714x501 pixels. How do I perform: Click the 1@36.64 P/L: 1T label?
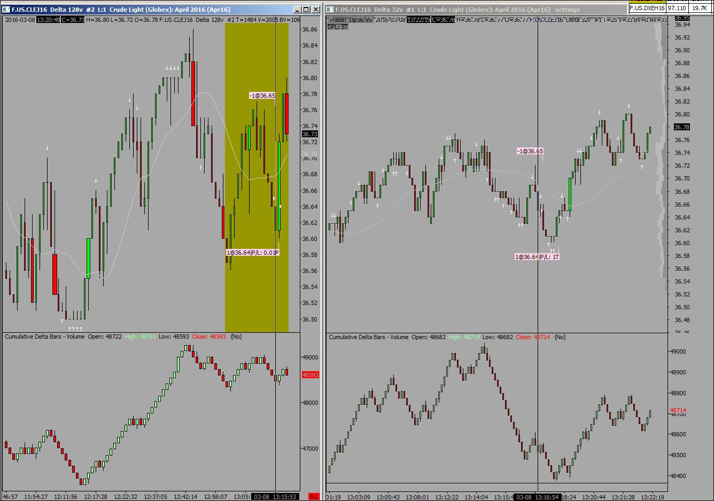(x=537, y=257)
